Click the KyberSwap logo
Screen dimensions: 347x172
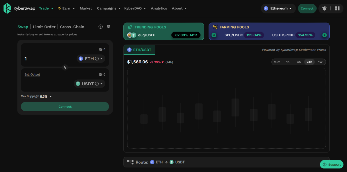coord(19,8)
